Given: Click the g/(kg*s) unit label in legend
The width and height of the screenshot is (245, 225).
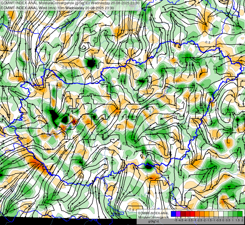Looking at the screenshot, I should click(153, 221).
